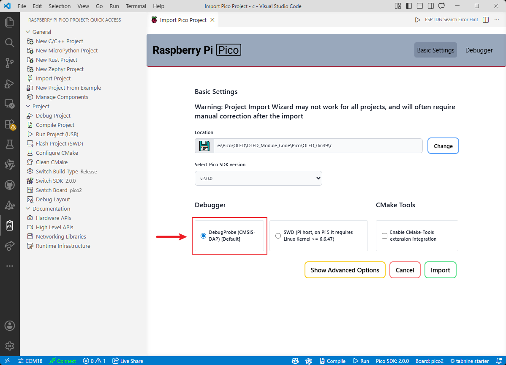
Task: Toggle Primary Side Bar layout icon
Action: pos(408,6)
